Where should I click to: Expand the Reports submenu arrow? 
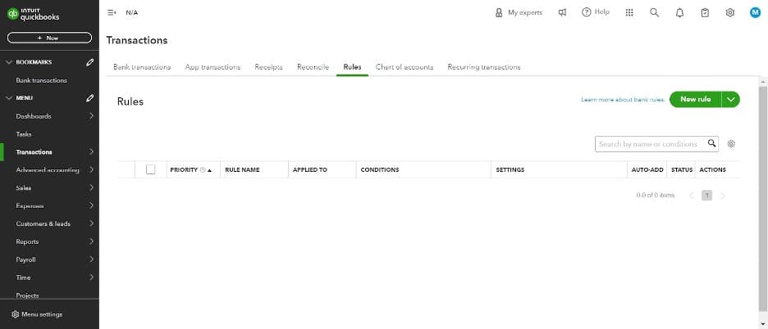[91, 241]
